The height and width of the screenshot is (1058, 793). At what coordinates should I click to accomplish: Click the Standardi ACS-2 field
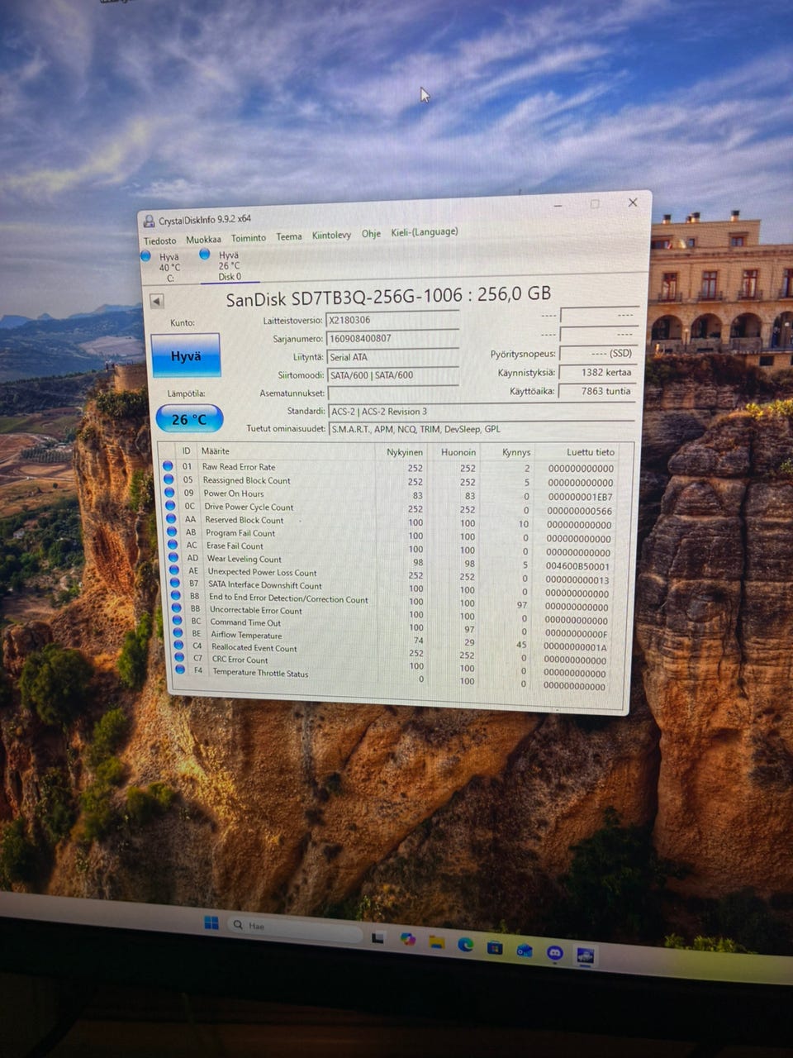[481, 411]
